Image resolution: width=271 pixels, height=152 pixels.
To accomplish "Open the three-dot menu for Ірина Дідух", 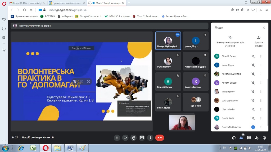I will 261,65.
